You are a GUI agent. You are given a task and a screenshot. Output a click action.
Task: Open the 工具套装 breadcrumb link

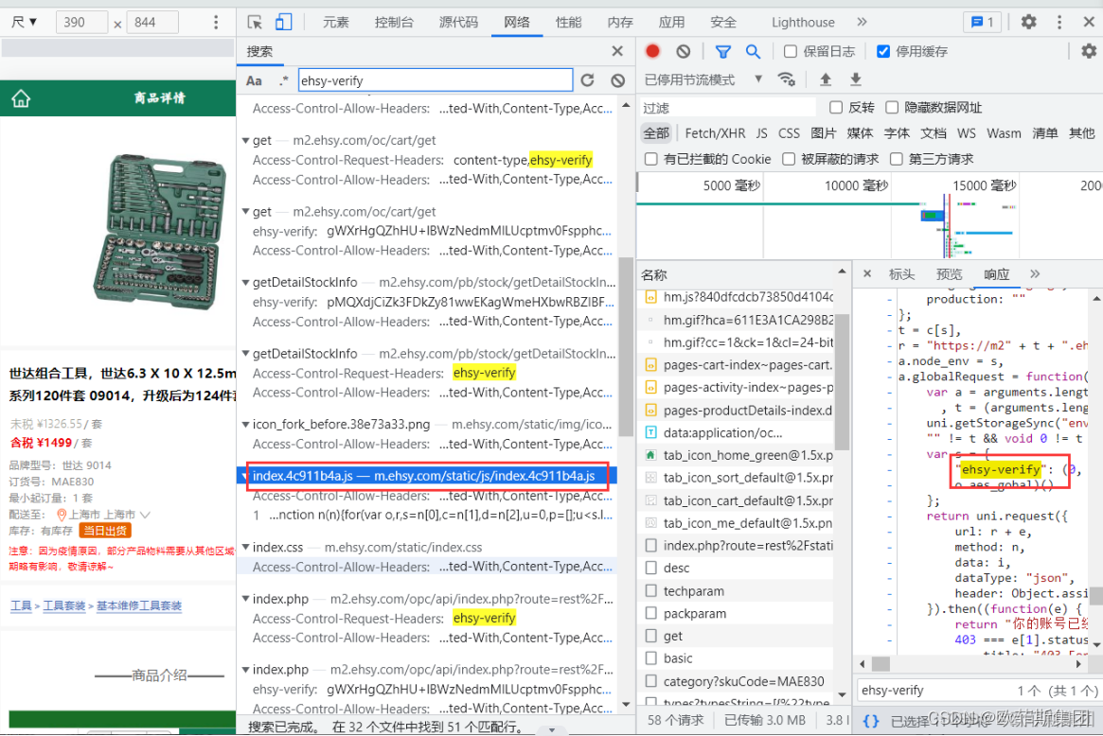tap(64, 606)
